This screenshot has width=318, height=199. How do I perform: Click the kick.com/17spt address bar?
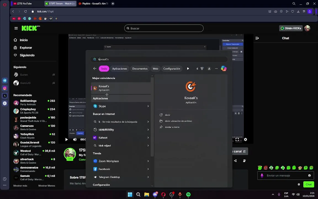click(x=45, y=11)
